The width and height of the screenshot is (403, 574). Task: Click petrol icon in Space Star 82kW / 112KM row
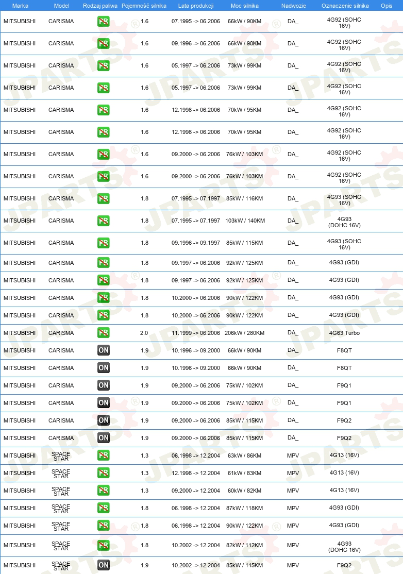click(x=104, y=546)
